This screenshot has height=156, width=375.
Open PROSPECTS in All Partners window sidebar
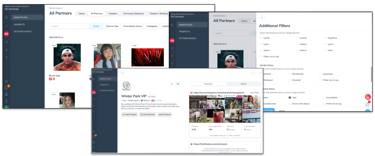[x=19, y=24]
